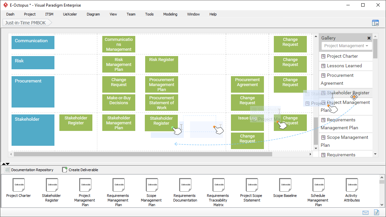Click the Requirements Documentation deliverable icon
Screen dimensions: 386x217
click(185, 185)
